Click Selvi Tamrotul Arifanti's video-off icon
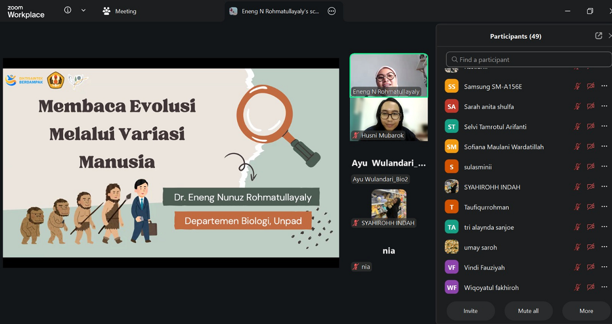This screenshot has height=324, width=612. click(x=591, y=126)
